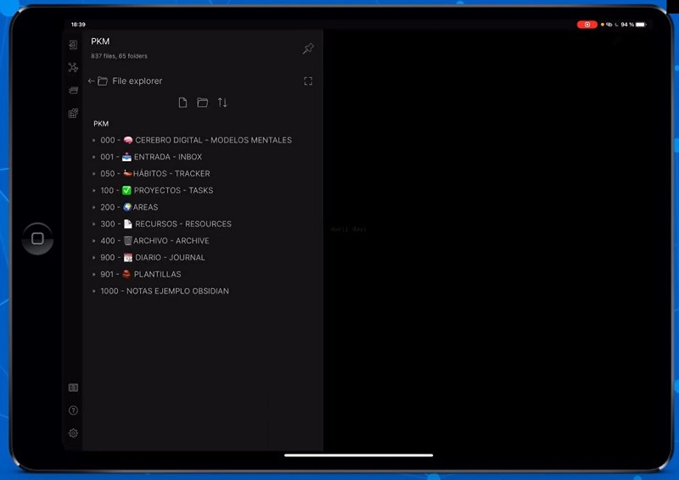This screenshot has width=679, height=480.
Task: Click the PKM root folder label
Action: pyautogui.click(x=101, y=124)
